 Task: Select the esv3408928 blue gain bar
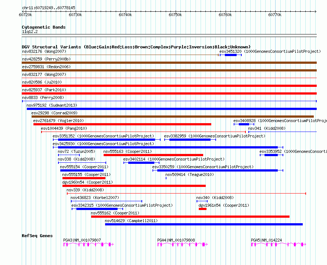pyautogui.click(x=244, y=124)
